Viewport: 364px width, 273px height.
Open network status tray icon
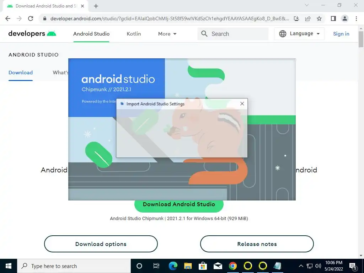point(310,266)
